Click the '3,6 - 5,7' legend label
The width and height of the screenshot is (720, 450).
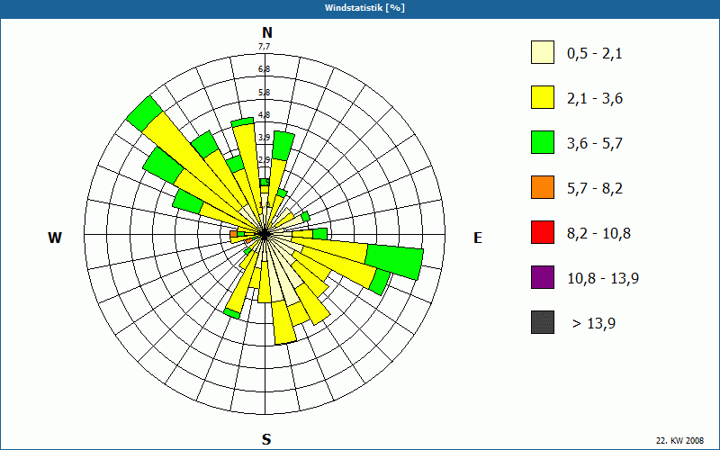pos(595,144)
